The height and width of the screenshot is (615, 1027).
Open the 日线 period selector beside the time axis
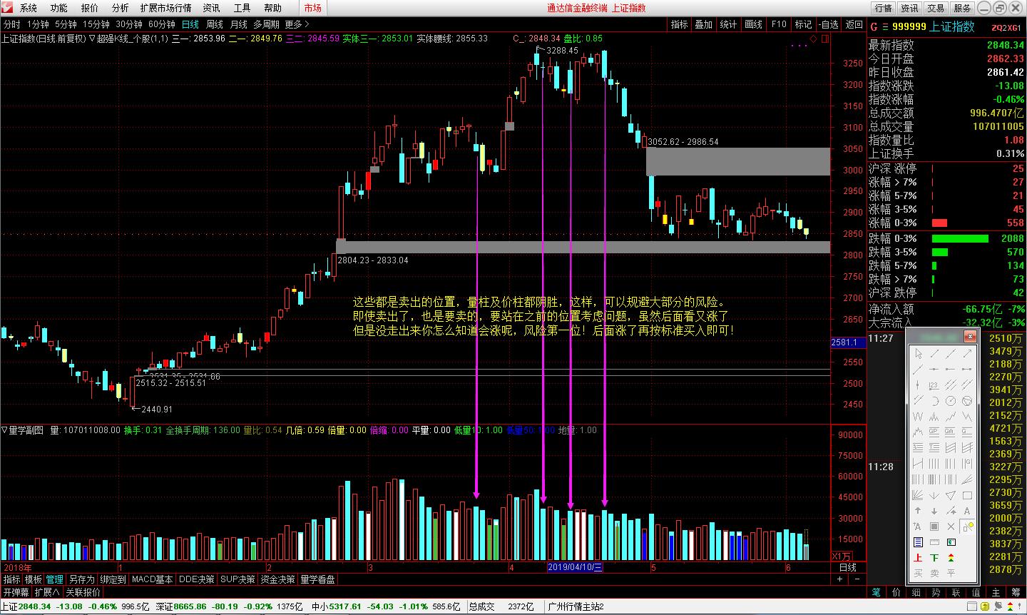pos(847,567)
